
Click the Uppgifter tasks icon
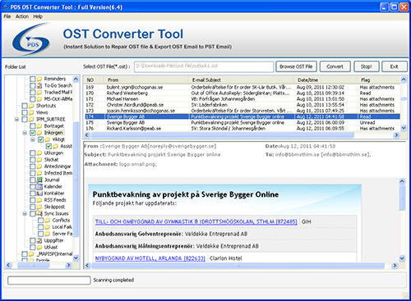click(39, 240)
